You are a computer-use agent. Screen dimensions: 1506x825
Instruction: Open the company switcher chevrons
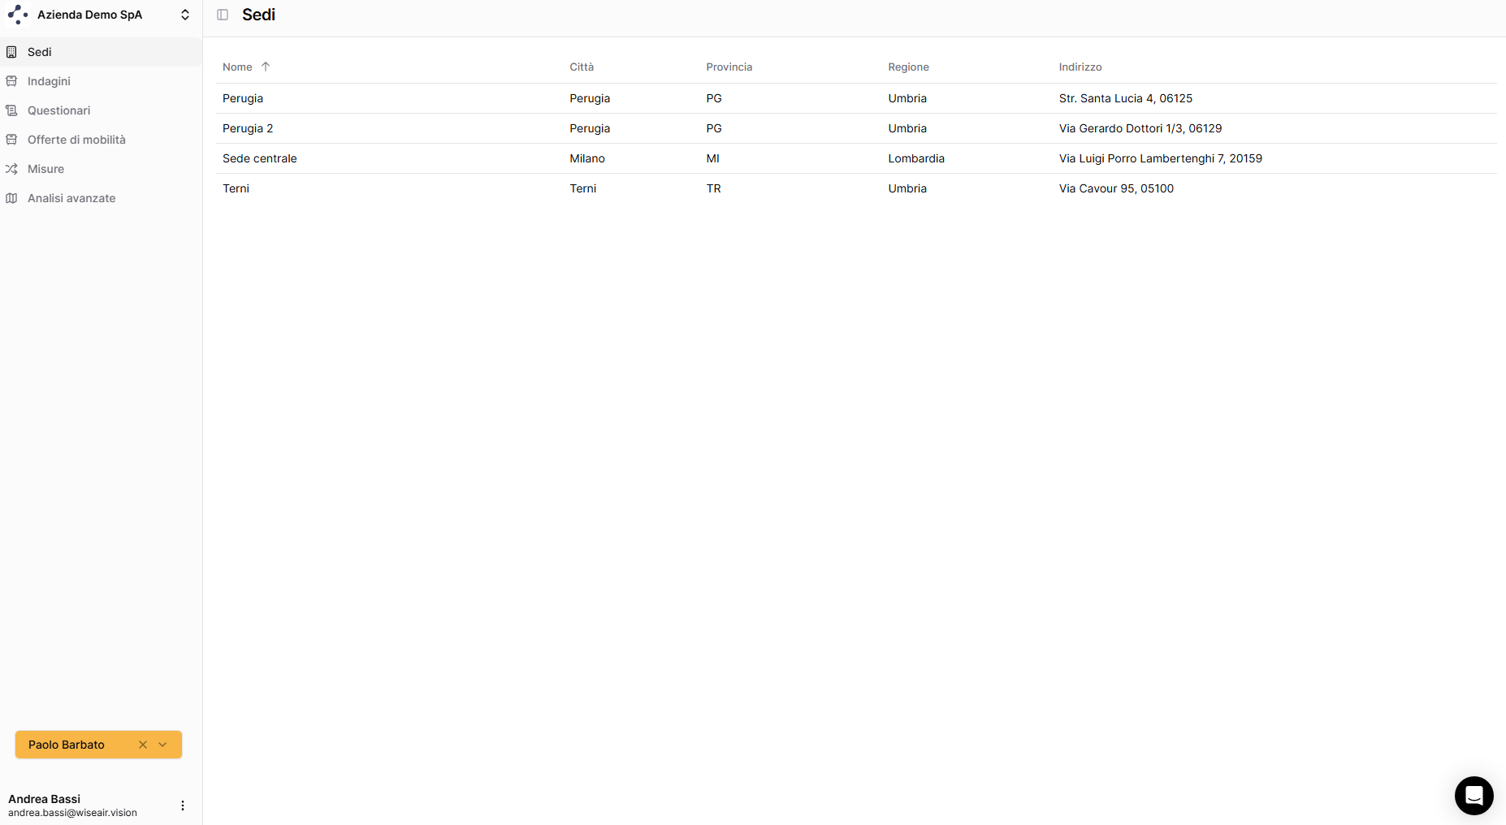click(x=185, y=15)
